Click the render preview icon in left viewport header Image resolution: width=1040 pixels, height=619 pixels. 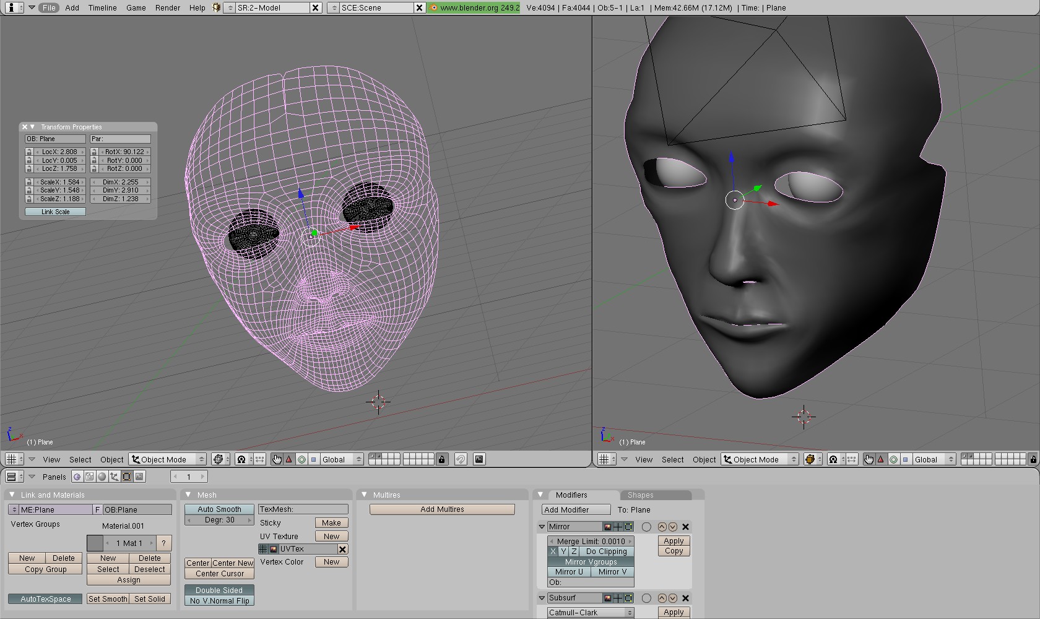[479, 459]
